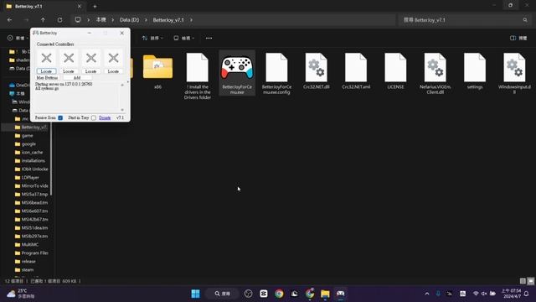Click the BetterJoy log scroll up arrow
The width and height of the screenshot is (536, 302).
[x=122, y=85]
